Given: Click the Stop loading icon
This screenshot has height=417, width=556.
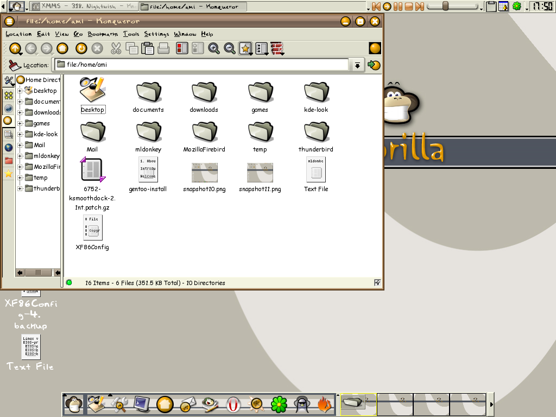Looking at the screenshot, I should click(x=97, y=48).
